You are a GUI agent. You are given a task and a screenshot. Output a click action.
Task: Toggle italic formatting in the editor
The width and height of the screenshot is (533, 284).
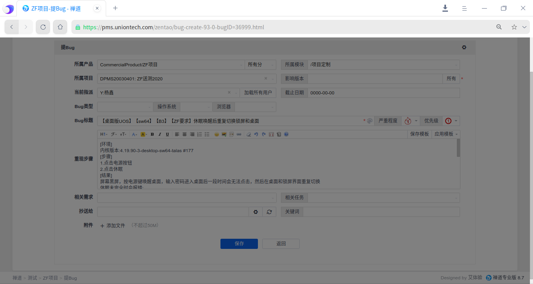(x=160, y=134)
